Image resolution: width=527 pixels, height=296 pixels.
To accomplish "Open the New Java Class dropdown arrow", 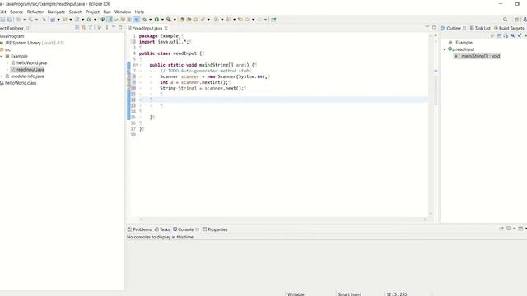I will pyautogui.click(x=95, y=20).
